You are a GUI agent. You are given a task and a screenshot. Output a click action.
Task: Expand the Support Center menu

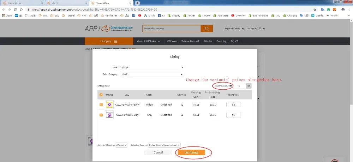234,29
